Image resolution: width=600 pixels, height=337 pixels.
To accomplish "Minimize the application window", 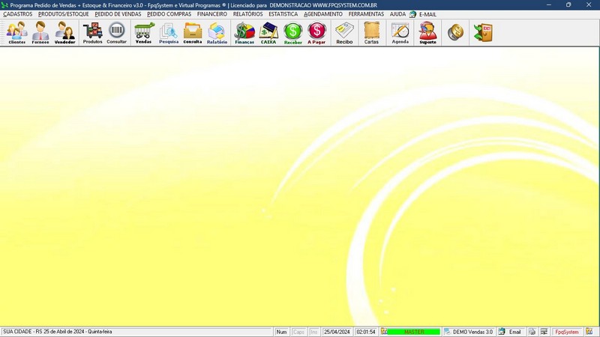I will click(x=549, y=5).
